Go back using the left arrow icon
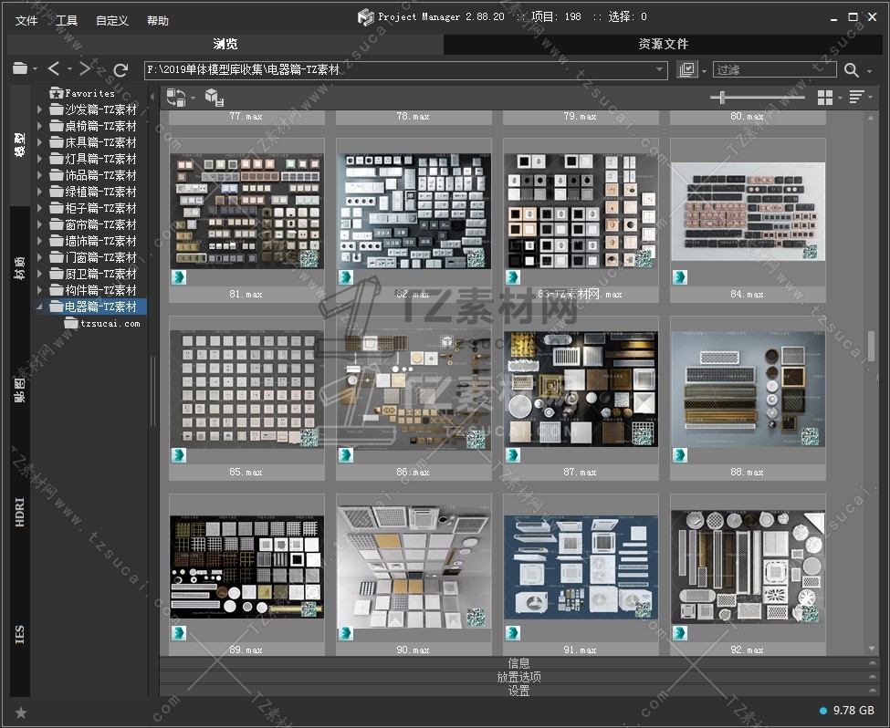Screen dimensions: 890x728 pyautogui.click(x=54, y=69)
